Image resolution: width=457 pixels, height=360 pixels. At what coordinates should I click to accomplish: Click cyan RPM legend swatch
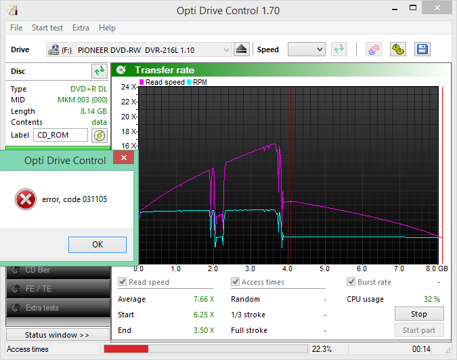coord(189,82)
